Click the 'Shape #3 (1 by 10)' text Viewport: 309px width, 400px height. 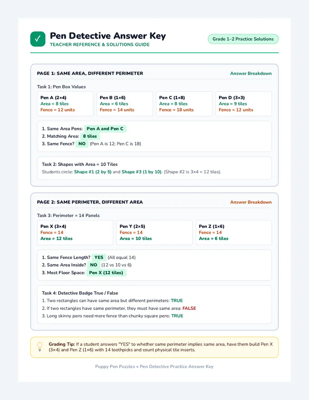pyautogui.click(x=141, y=172)
